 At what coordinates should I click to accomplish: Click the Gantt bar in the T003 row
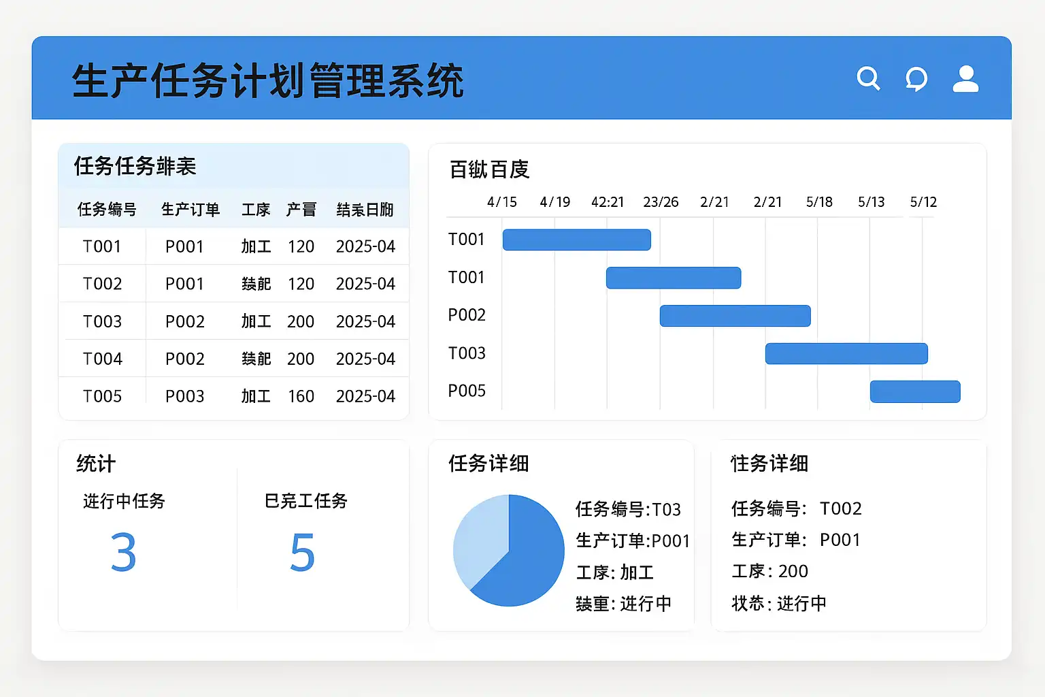point(846,354)
